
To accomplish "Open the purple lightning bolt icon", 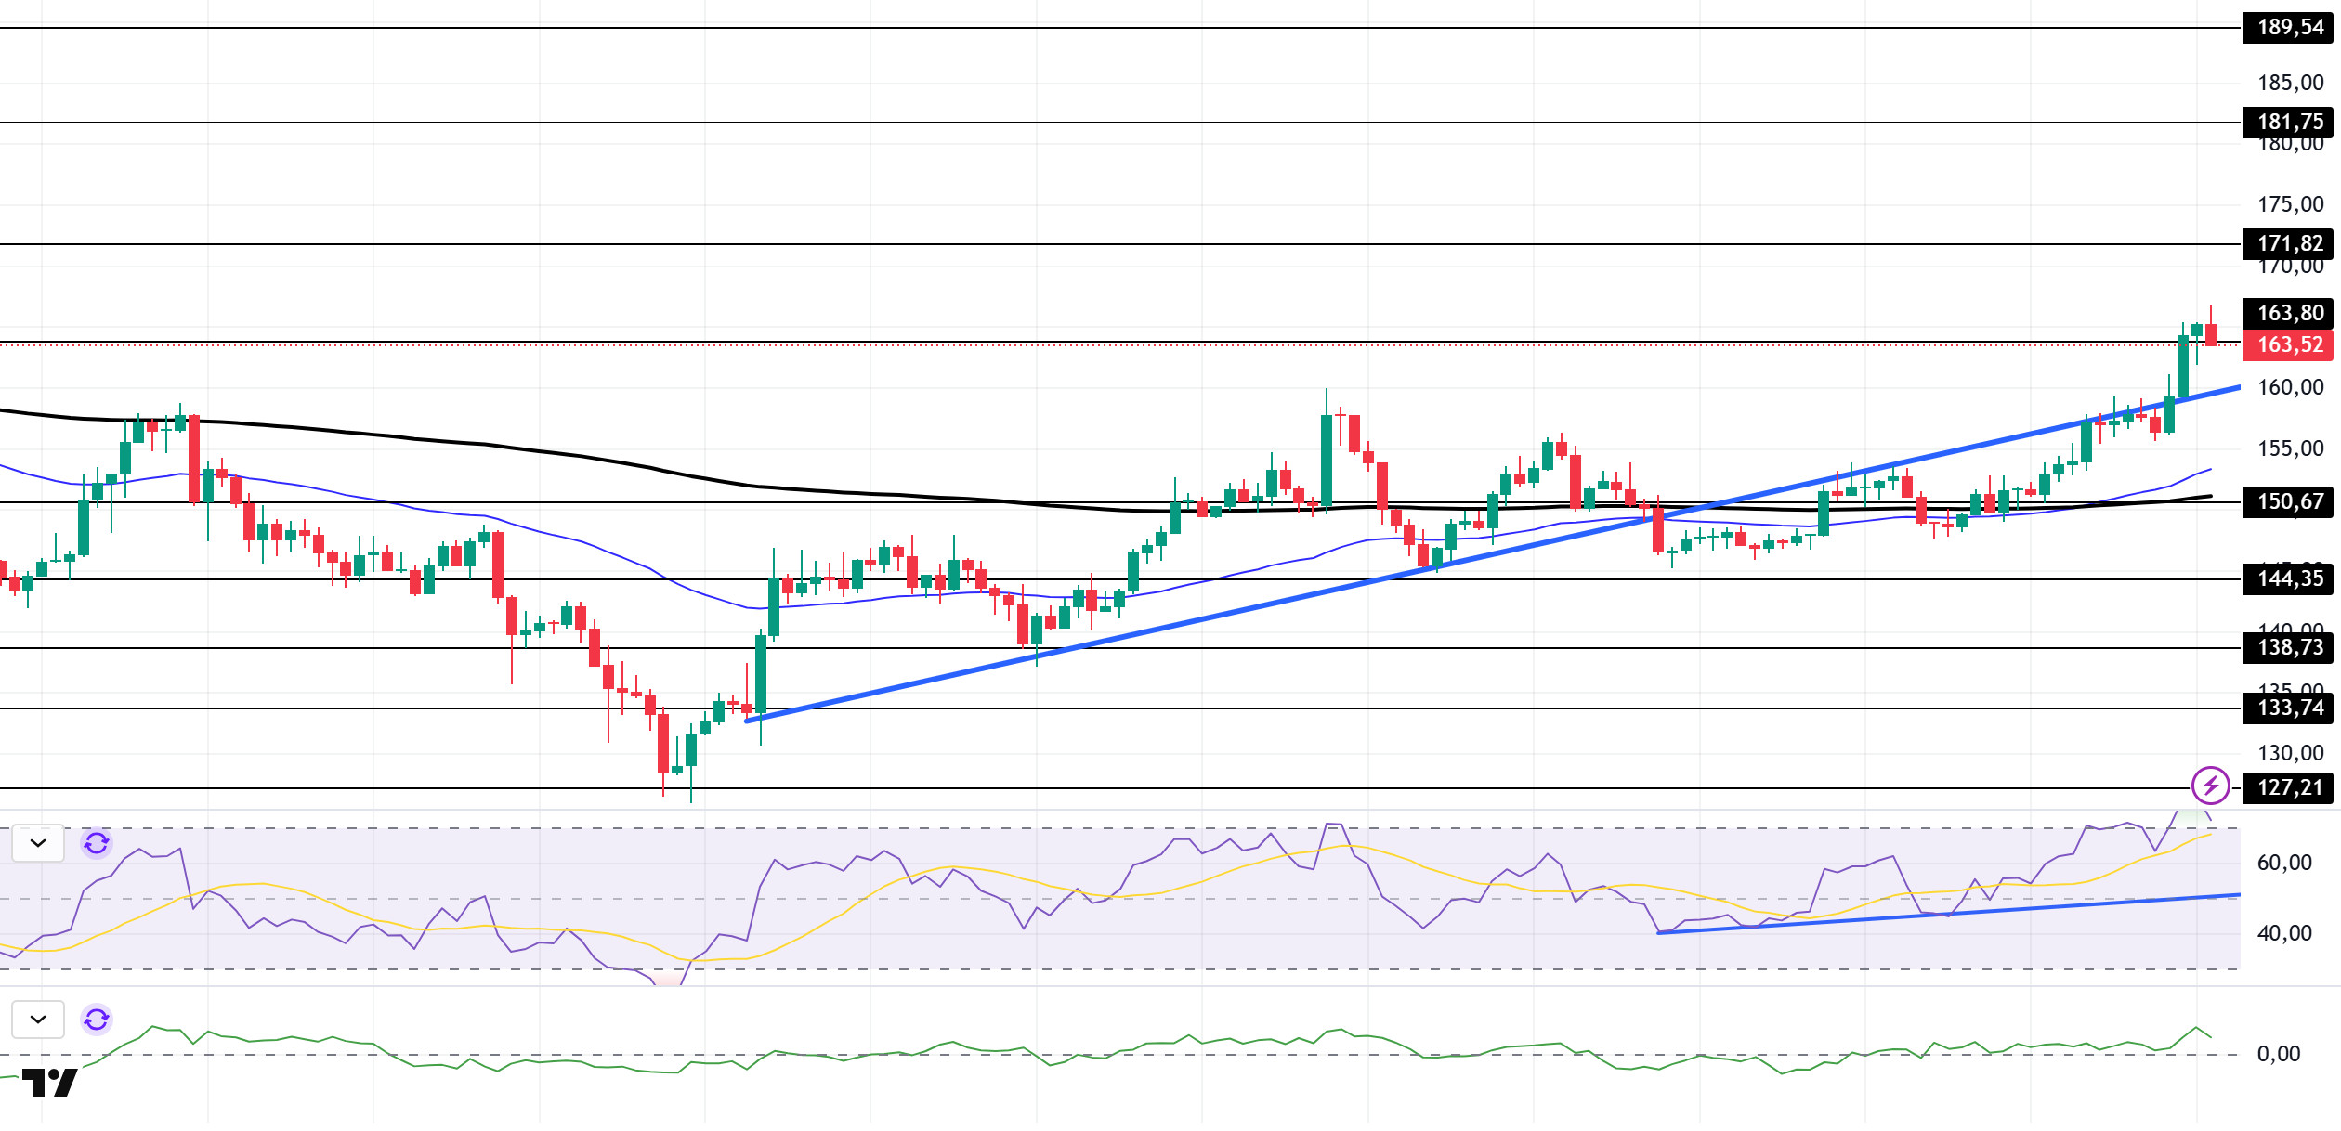I will pyautogui.click(x=2210, y=786).
